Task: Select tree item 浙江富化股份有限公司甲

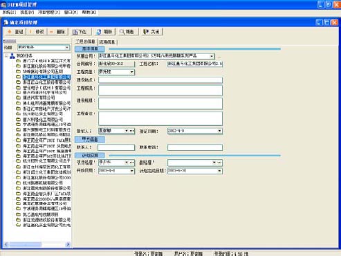Action: point(46,66)
